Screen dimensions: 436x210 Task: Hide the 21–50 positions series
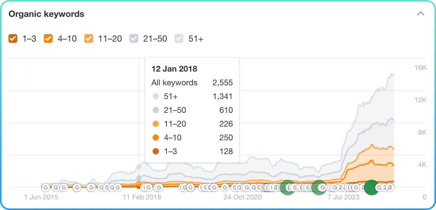click(134, 39)
